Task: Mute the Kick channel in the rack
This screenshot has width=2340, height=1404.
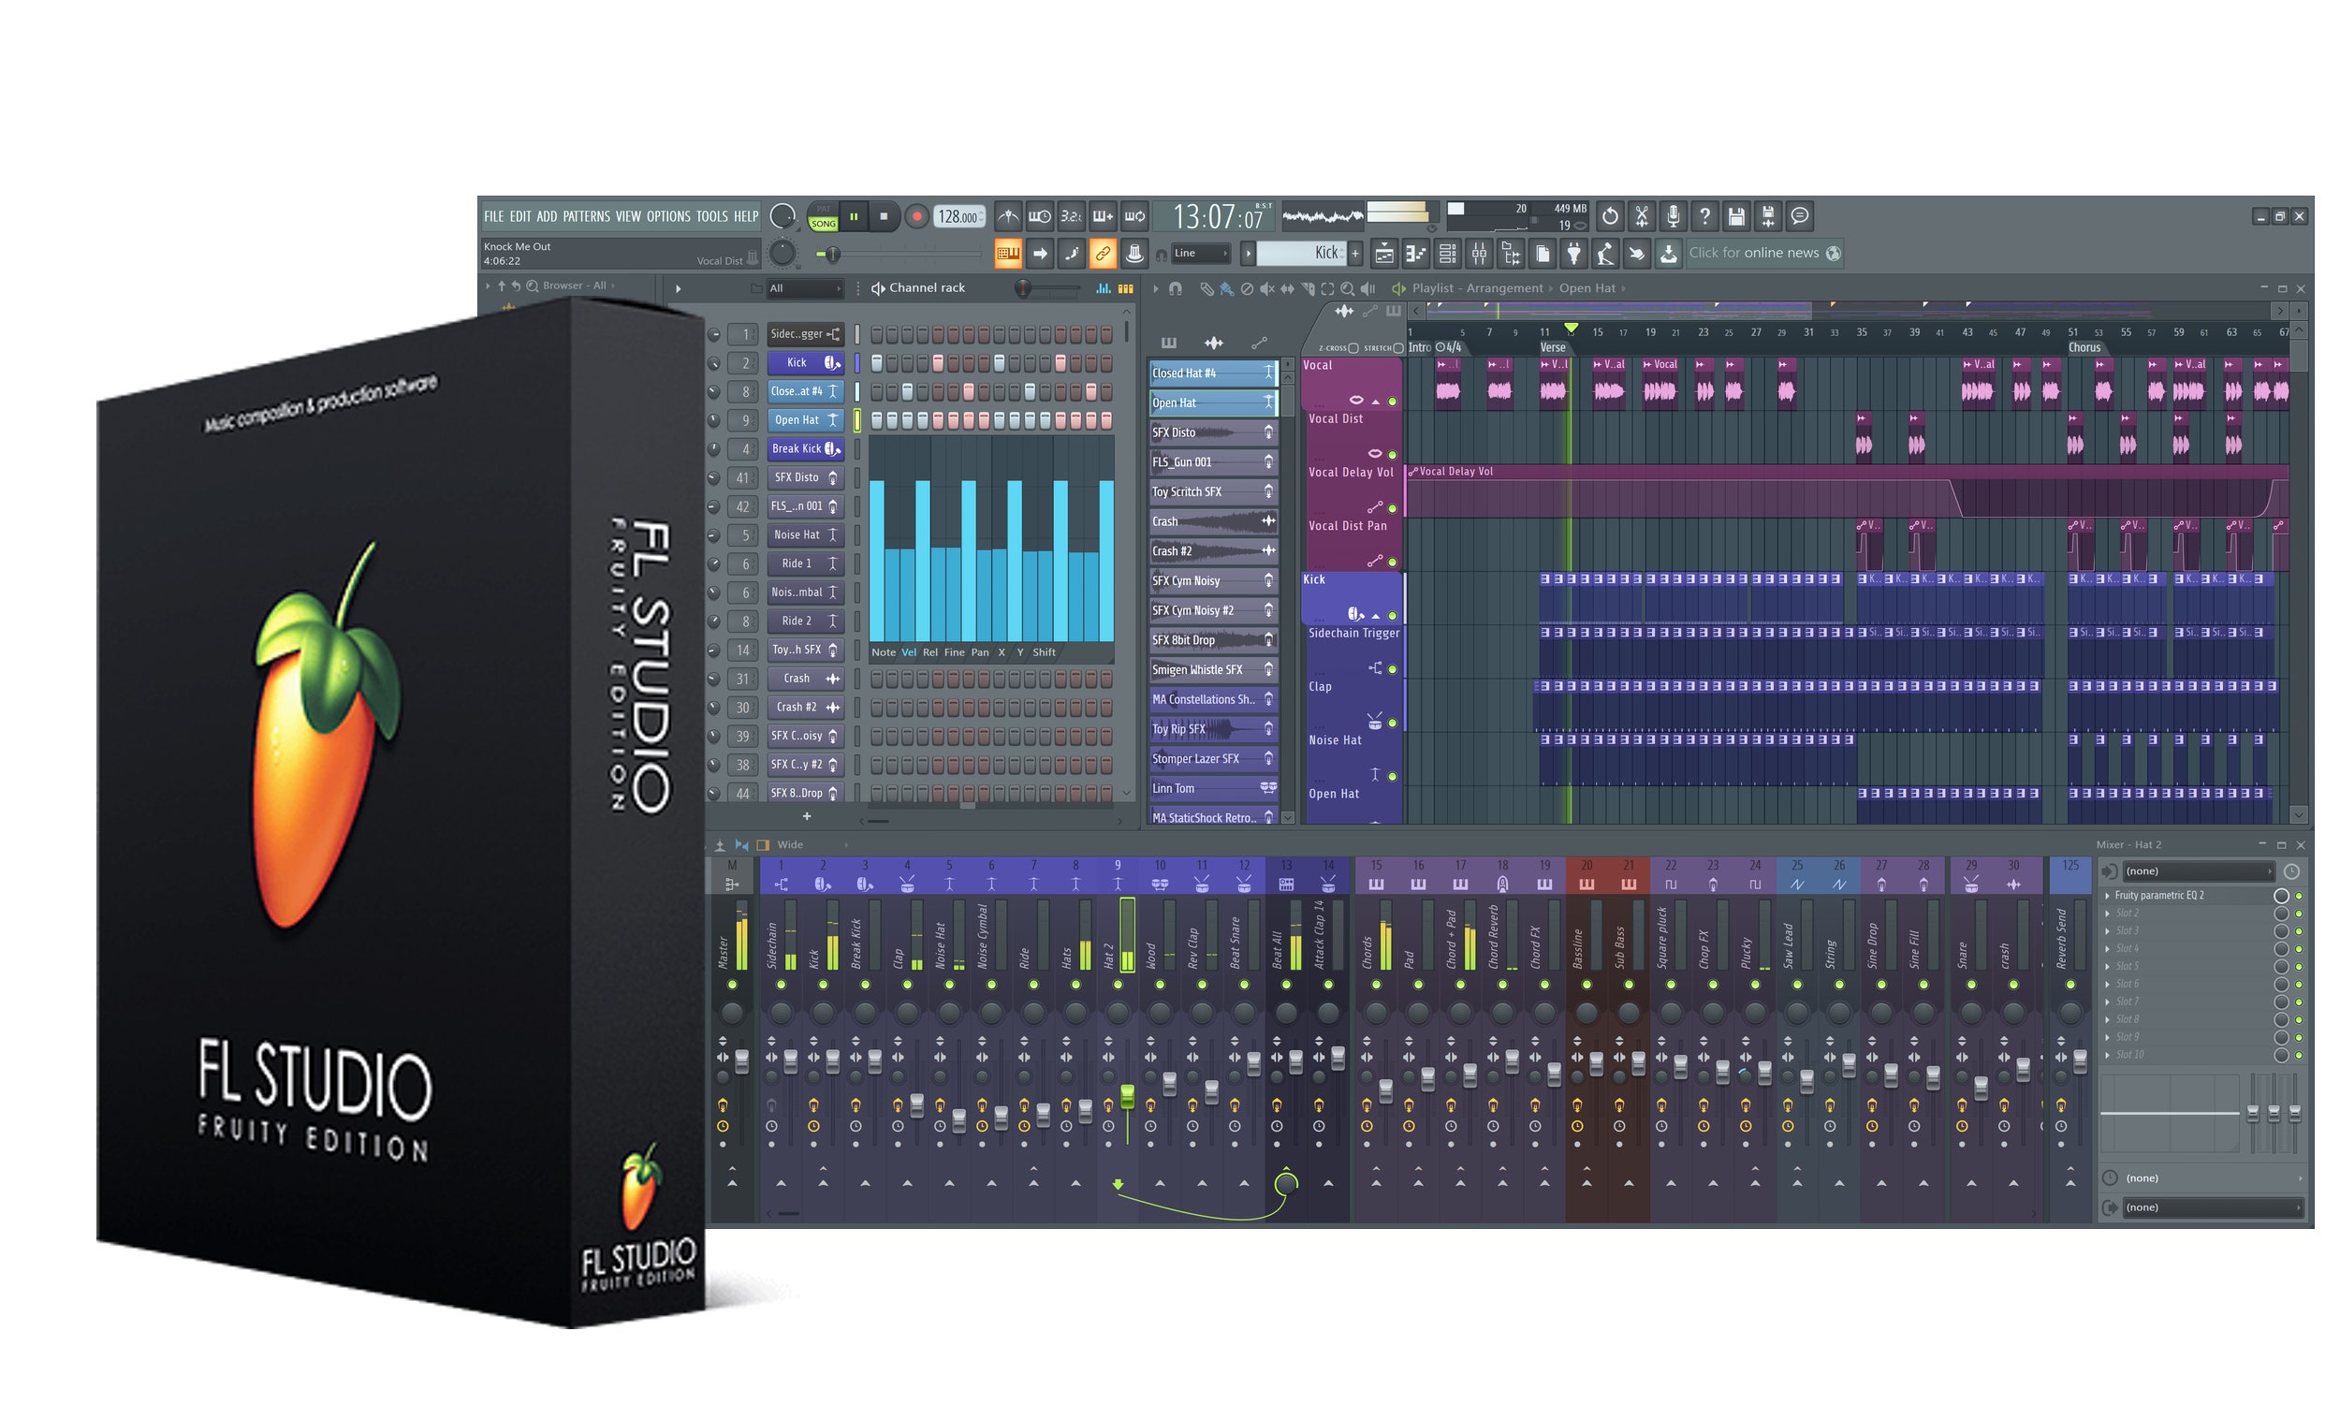Action: click(714, 363)
